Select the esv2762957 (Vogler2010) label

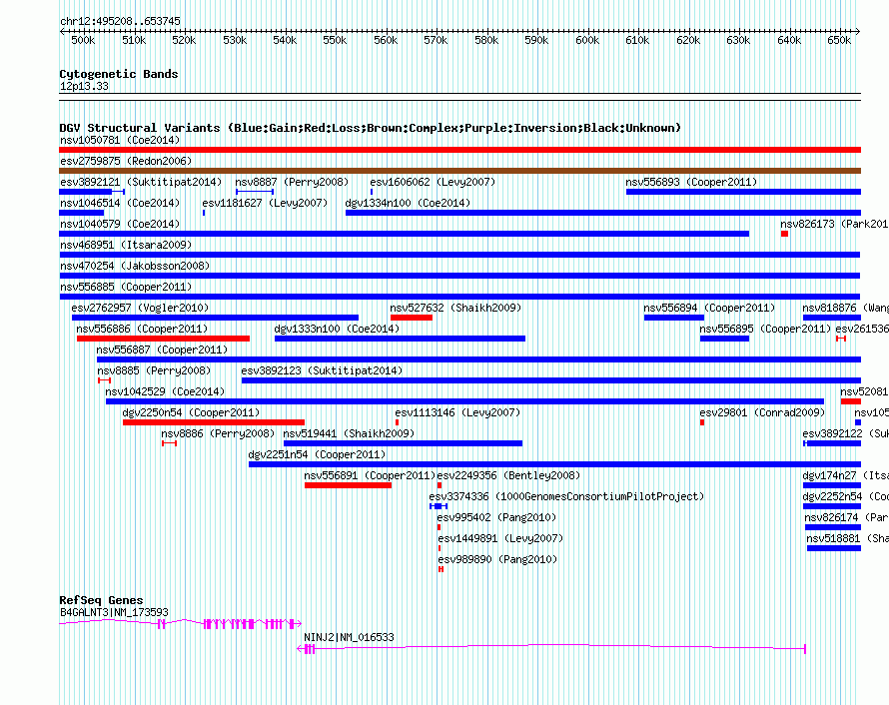(x=140, y=308)
